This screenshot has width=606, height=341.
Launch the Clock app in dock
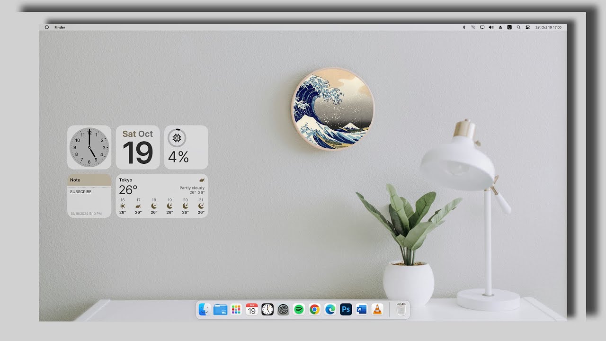tap(267, 310)
